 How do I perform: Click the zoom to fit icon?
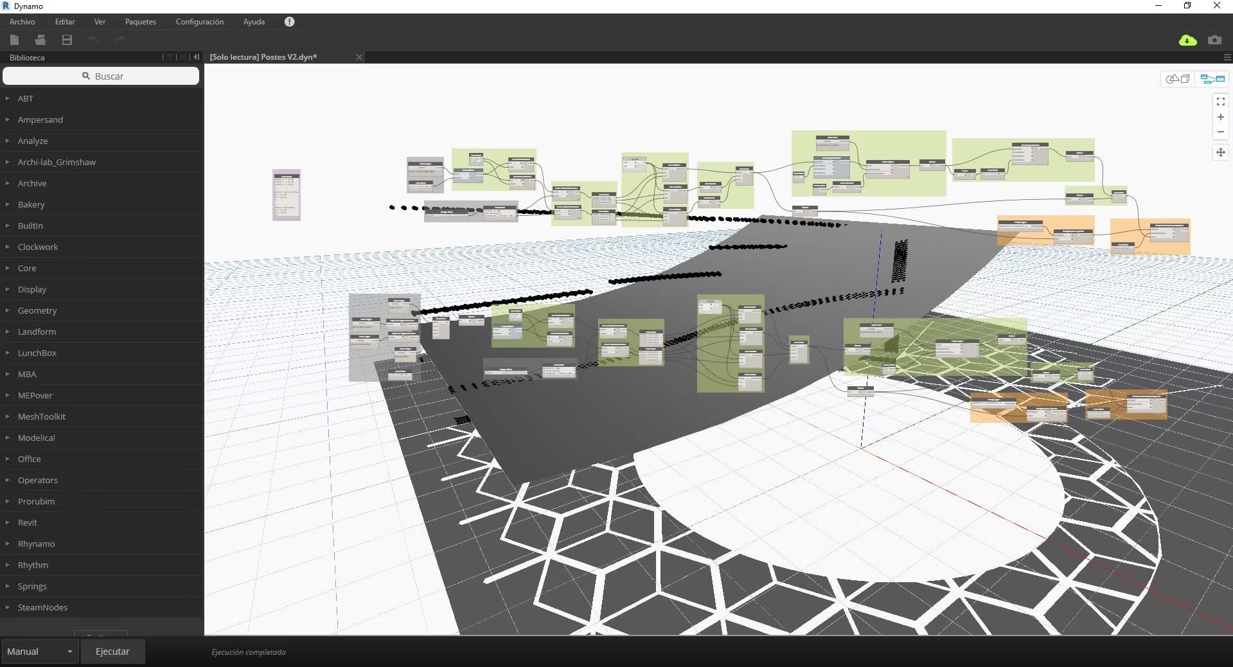click(x=1220, y=102)
